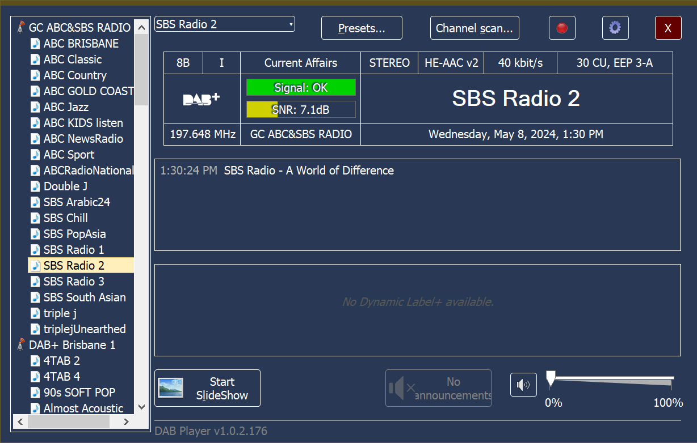Collapse the GC ABC&SBS RADIO ensemble
Viewport: 697px width, 443px height.
tap(79, 27)
